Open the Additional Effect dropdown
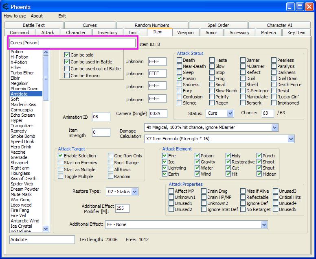 (264, 224)
